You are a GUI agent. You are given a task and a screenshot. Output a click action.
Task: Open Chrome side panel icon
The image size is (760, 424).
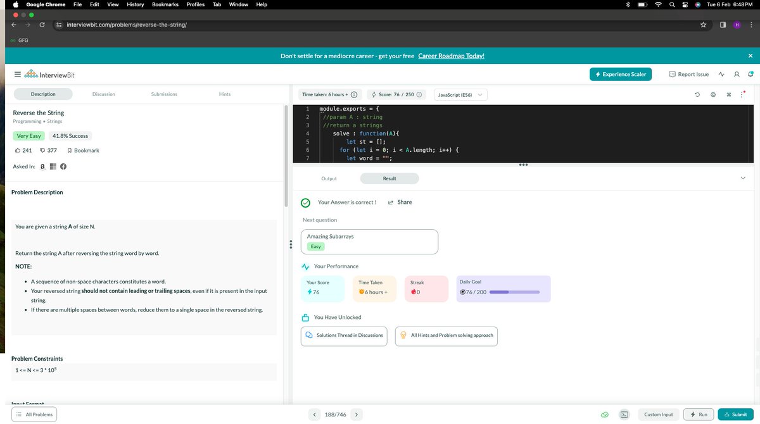(723, 25)
